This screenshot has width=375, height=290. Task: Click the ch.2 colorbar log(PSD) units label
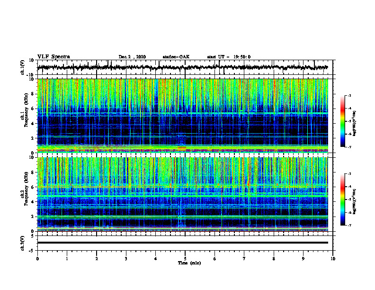point(355,201)
